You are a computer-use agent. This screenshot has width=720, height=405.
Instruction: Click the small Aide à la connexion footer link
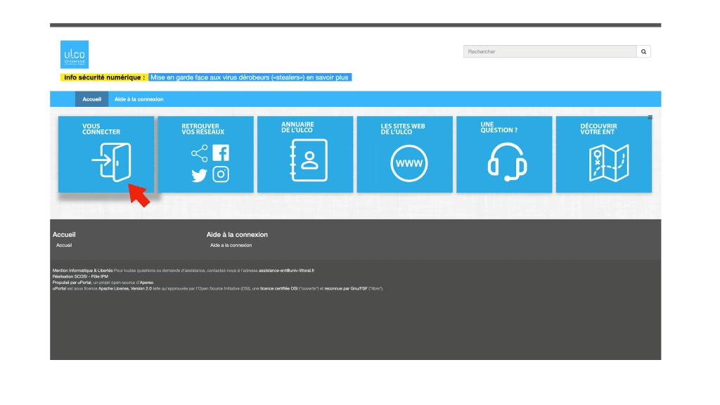[231, 245]
